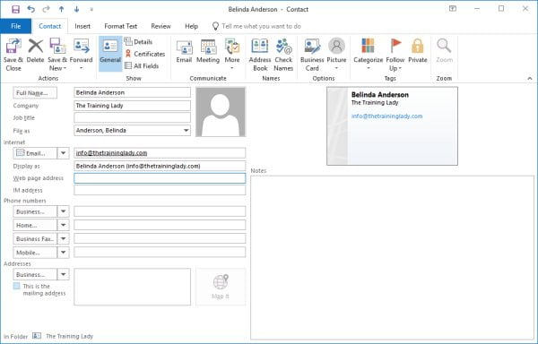Viewport: 538px width, 344px height.
Task: Click the Display as field
Action: [160, 166]
